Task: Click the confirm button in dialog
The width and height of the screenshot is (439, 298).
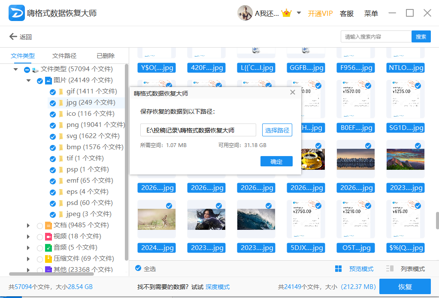Action: click(276, 162)
